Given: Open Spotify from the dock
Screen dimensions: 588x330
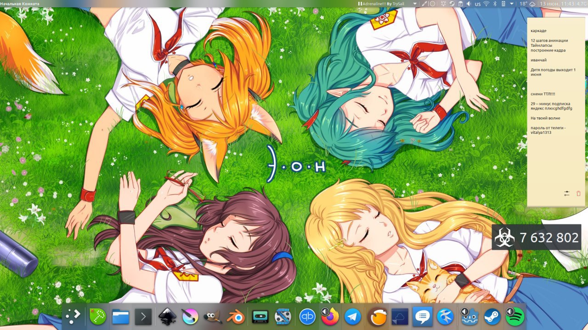Looking at the screenshot, I should click(x=515, y=317).
